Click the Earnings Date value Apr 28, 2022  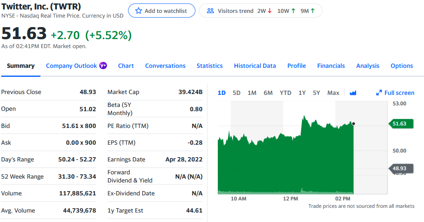pos(184,159)
